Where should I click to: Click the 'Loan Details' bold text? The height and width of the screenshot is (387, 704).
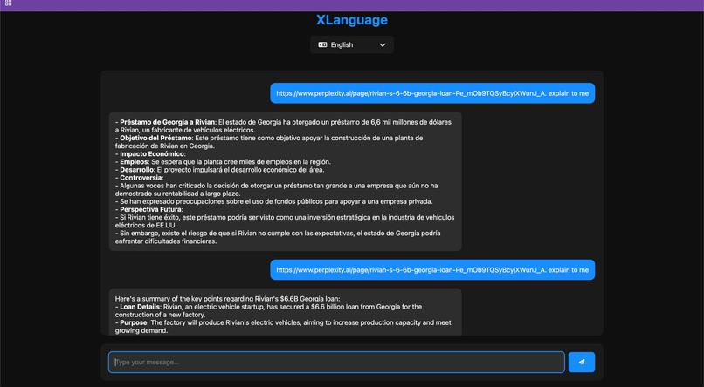coord(140,307)
